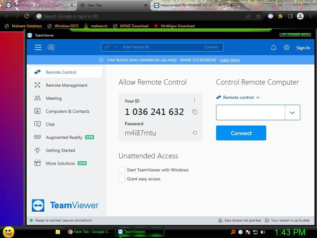Screen dimensions: 317x238
Task: Switch to the New Tab browser tab
Action: pyautogui.click(x=113, y=5)
